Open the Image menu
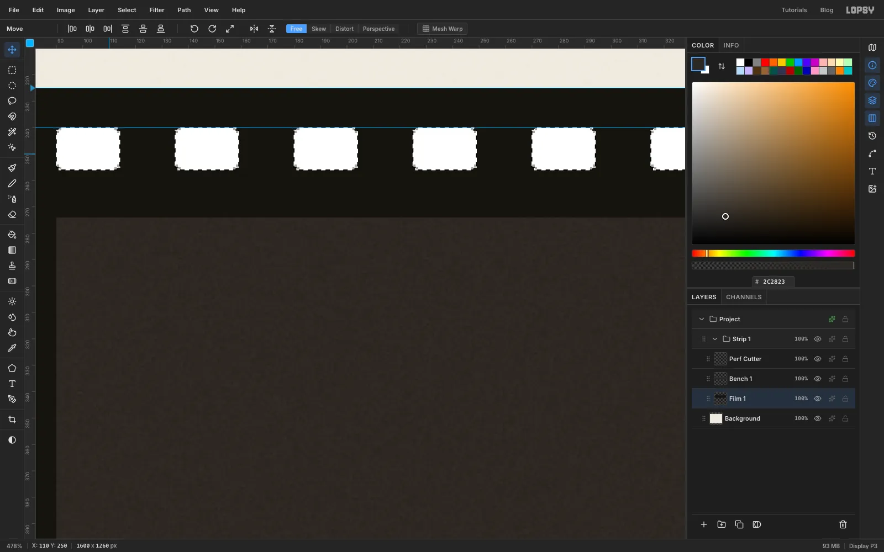884x552 pixels. 66,10
